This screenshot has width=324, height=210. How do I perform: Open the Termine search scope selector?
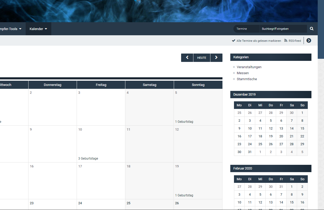(246, 29)
